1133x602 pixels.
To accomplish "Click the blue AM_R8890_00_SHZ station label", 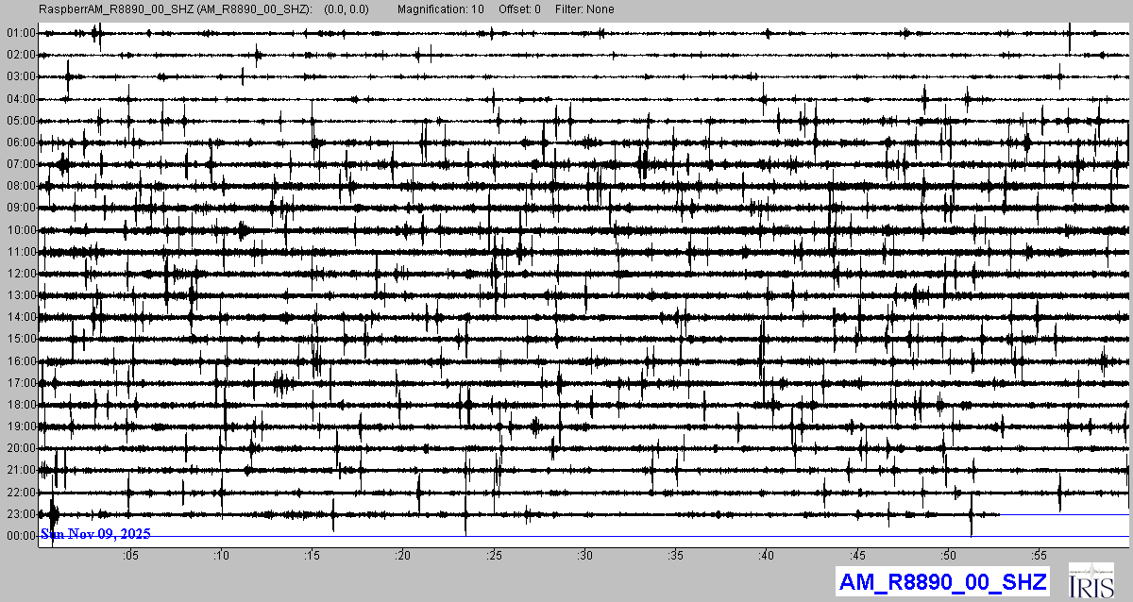I will point(942,582).
